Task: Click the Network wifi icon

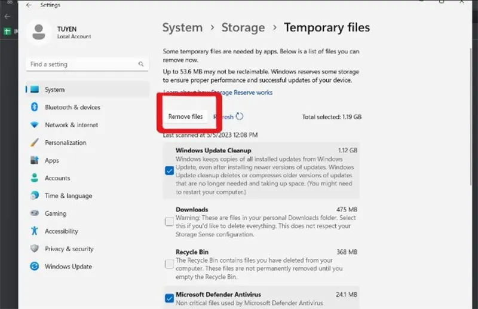Action: [35, 125]
